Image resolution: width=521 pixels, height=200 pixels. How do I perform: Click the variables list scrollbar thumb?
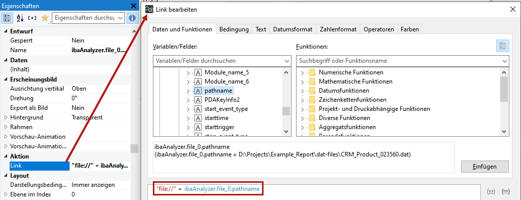point(286,111)
